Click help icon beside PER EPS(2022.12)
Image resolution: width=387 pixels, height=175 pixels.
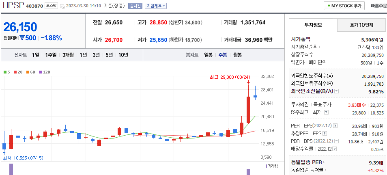[x=335, y=126]
